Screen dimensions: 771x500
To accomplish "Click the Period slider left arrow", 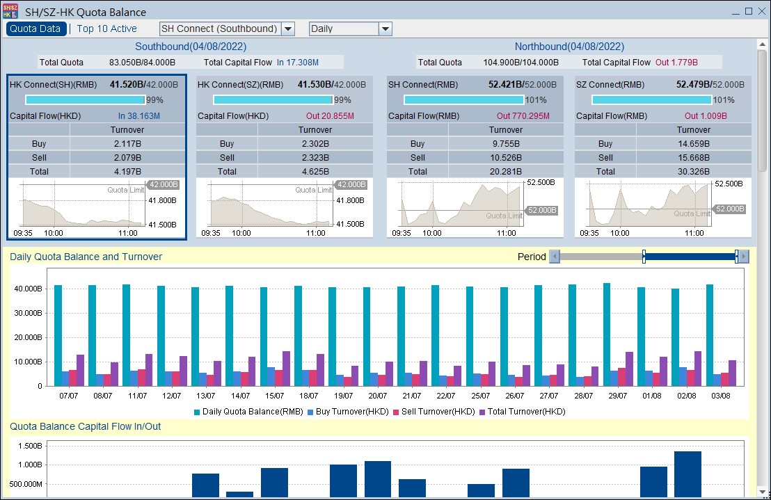I will pos(555,257).
